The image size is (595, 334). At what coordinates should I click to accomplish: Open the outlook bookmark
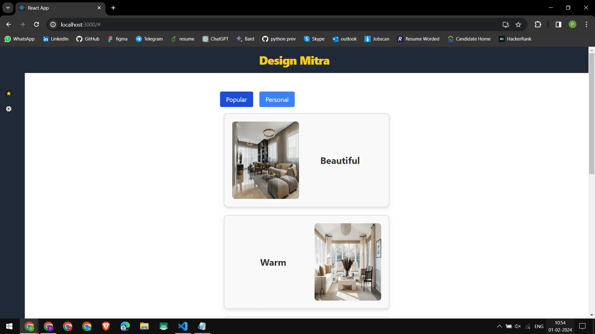[x=345, y=39]
